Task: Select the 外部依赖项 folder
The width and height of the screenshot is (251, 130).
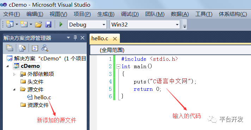Action: tap(41, 74)
